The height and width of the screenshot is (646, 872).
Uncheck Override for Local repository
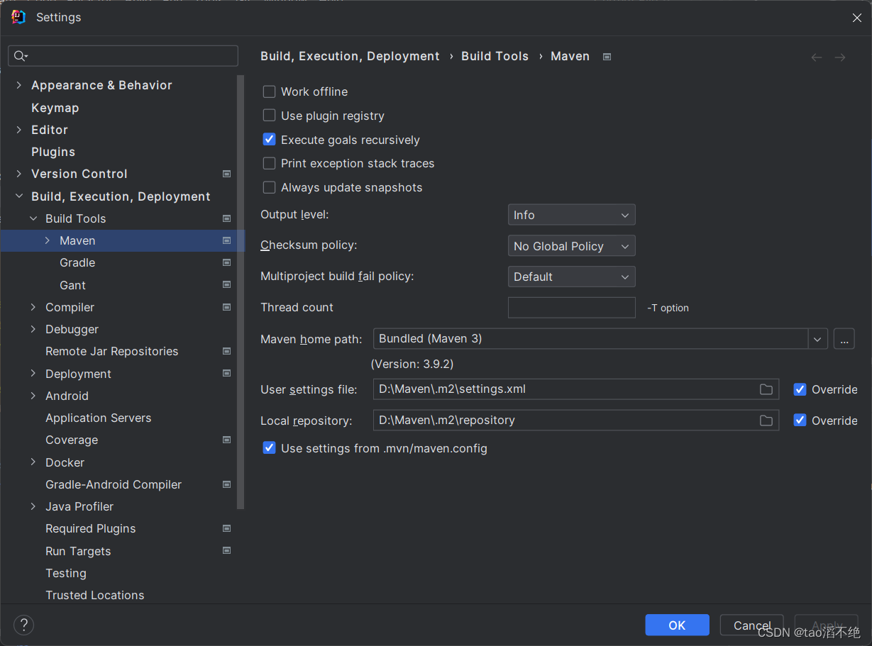point(800,421)
